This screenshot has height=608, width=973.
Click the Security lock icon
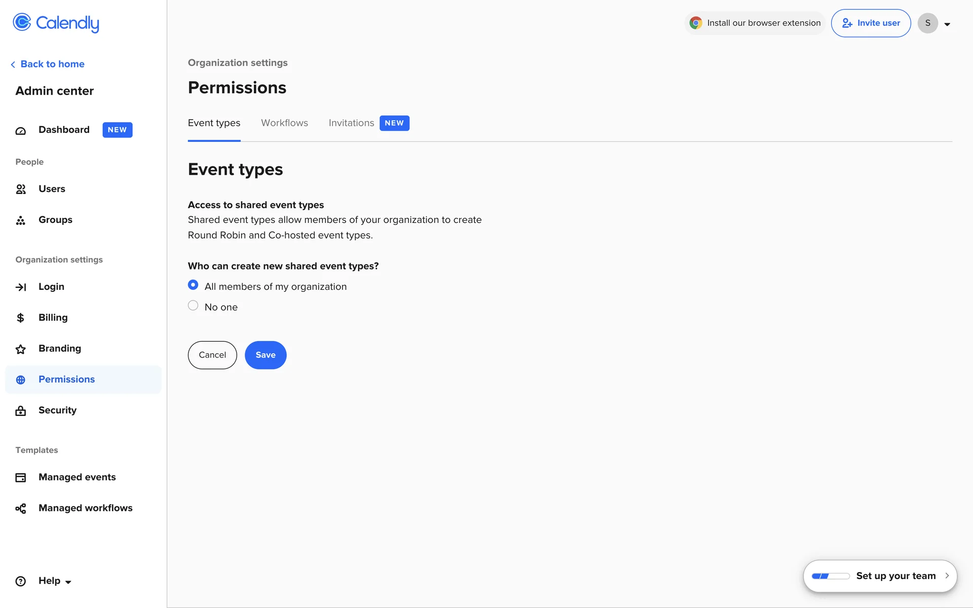(20, 411)
